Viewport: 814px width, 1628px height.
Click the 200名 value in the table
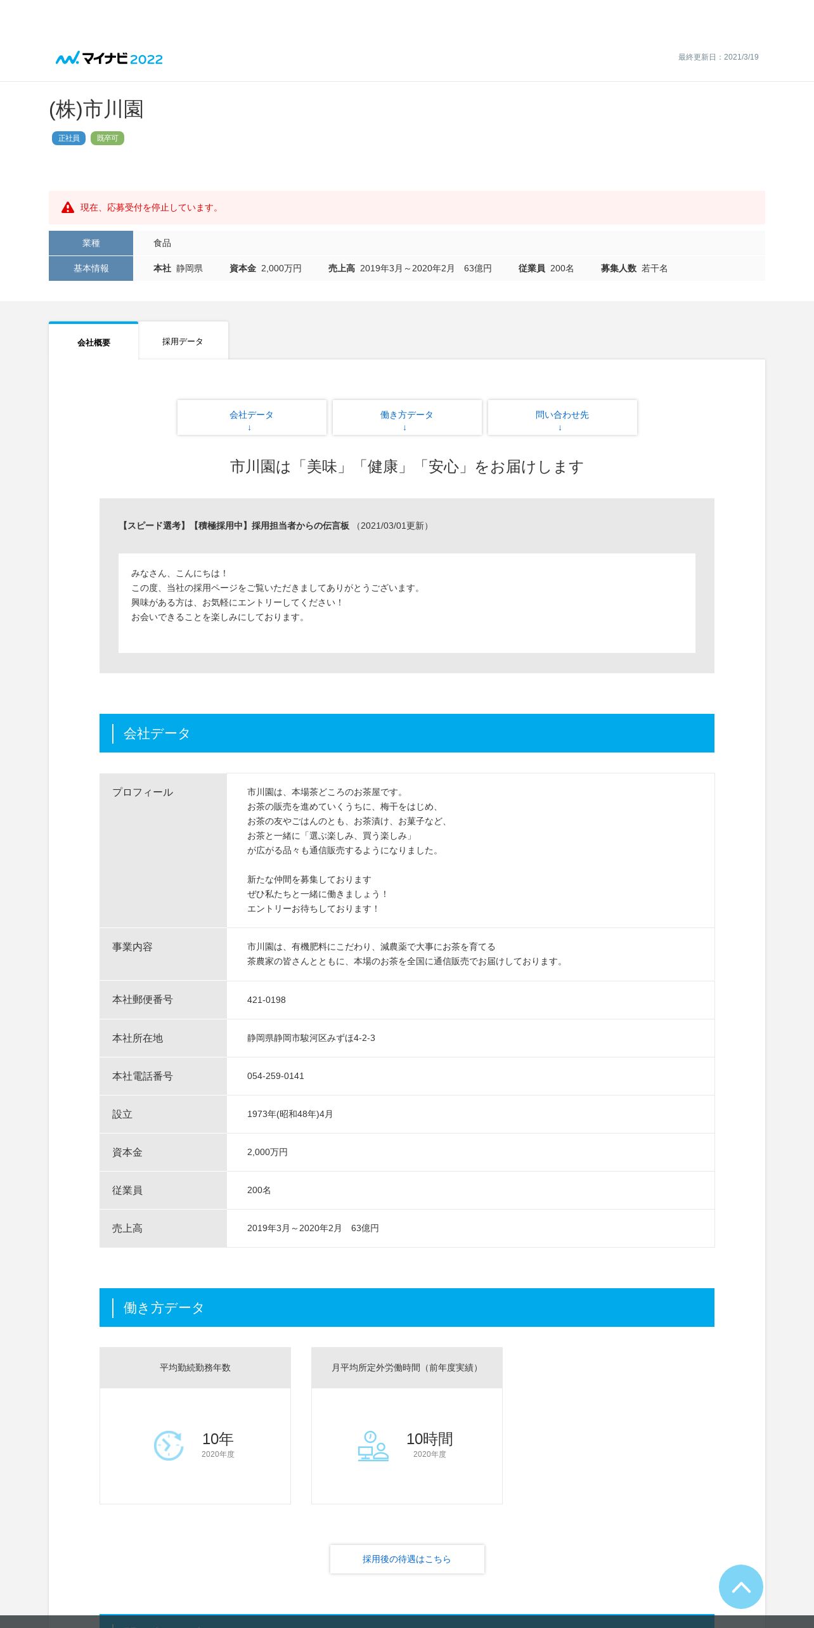coord(259,1190)
